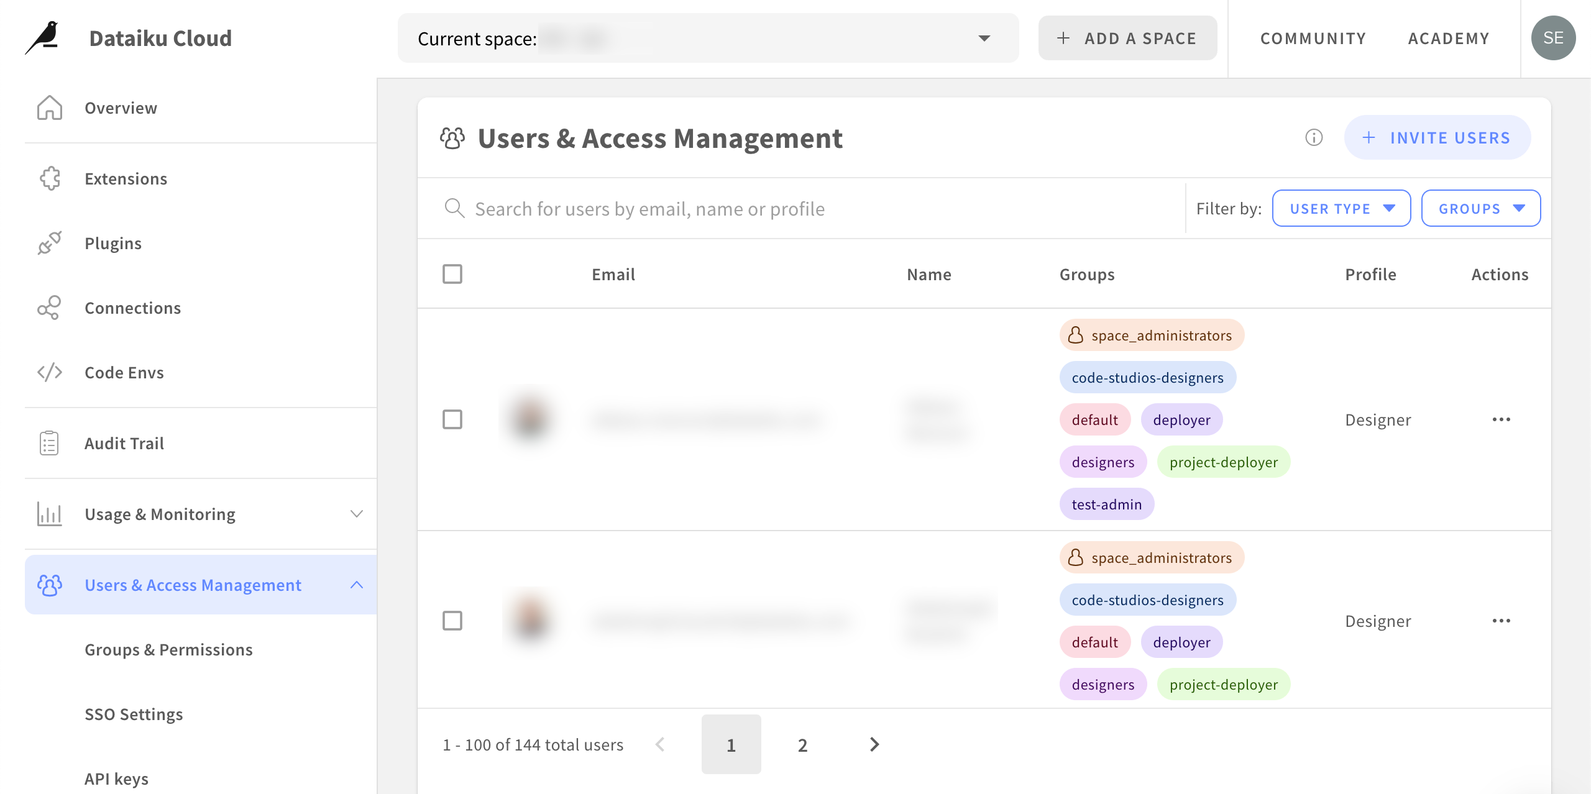Click the Dataiku bird logo
Viewport: 1591px width, 794px height.
(x=42, y=38)
